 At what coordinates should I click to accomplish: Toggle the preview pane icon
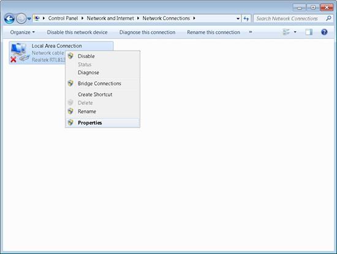pyautogui.click(x=309, y=32)
